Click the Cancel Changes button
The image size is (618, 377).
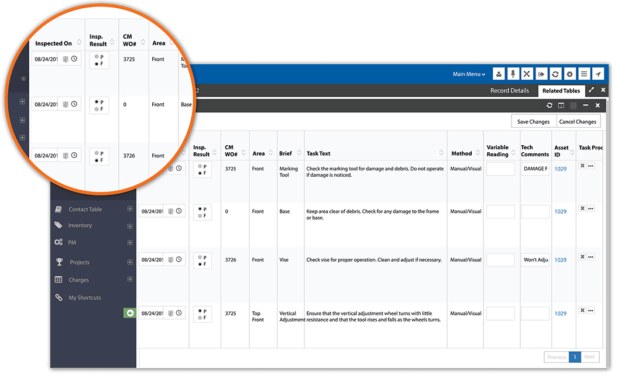[578, 121]
